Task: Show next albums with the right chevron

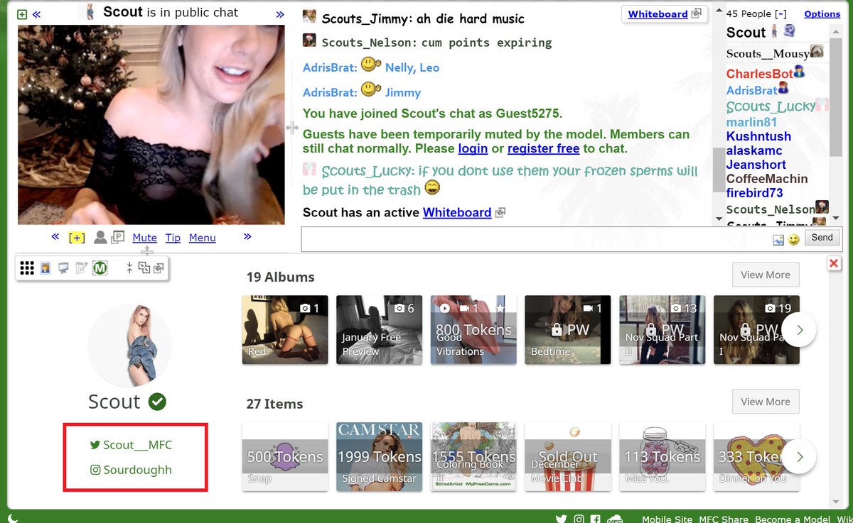Action: tap(800, 330)
